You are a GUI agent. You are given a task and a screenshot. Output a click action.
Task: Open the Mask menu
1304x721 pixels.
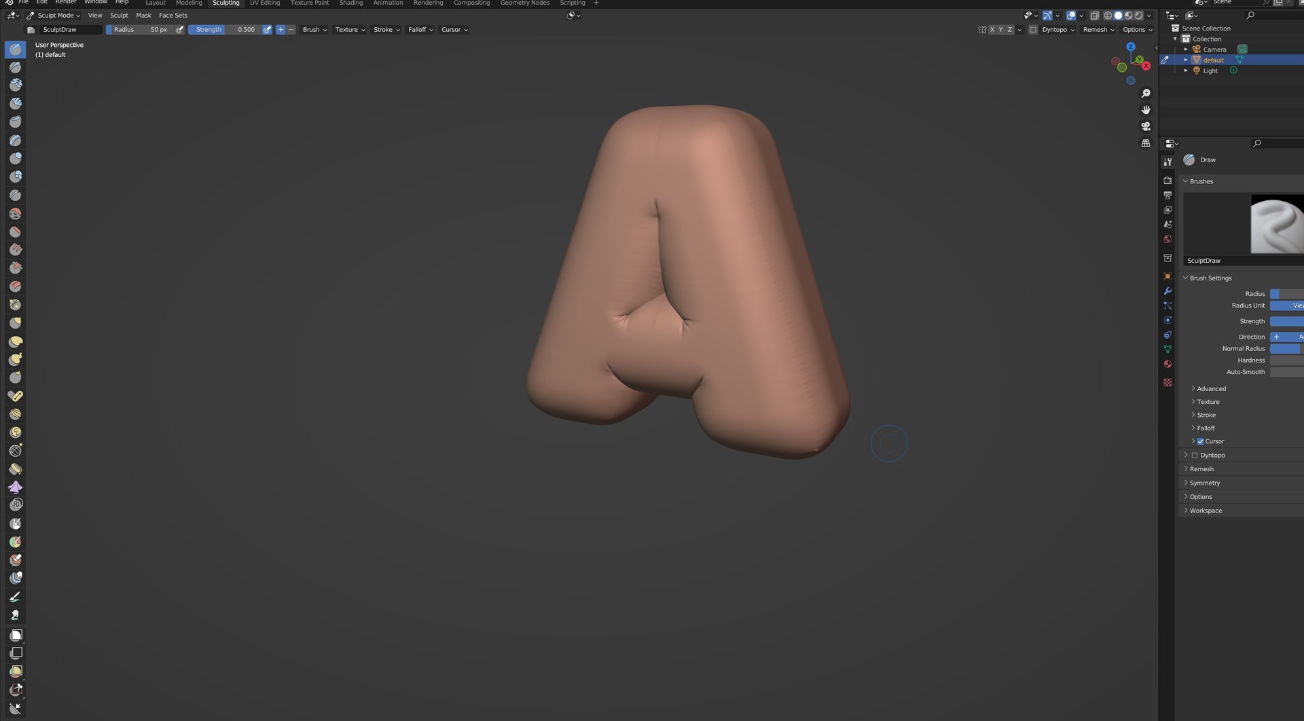coord(143,16)
